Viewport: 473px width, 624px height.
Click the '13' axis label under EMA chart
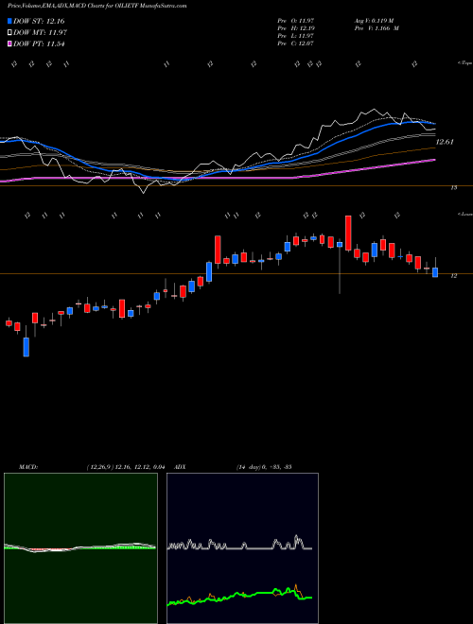454,187
